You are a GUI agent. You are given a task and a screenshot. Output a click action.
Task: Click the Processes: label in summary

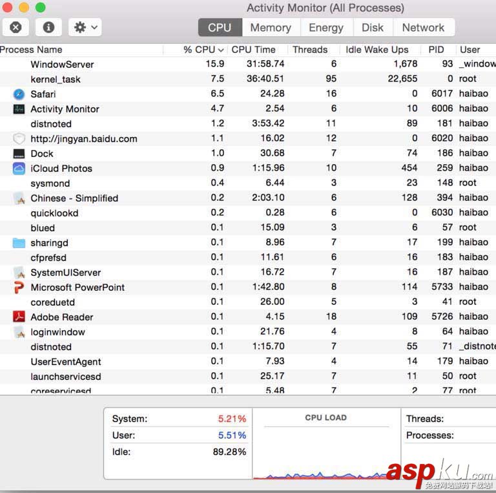point(430,435)
